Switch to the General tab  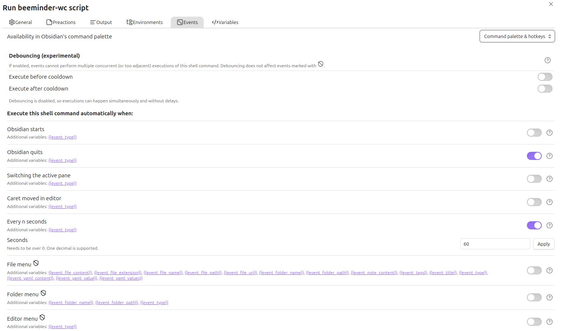[x=20, y=22]
